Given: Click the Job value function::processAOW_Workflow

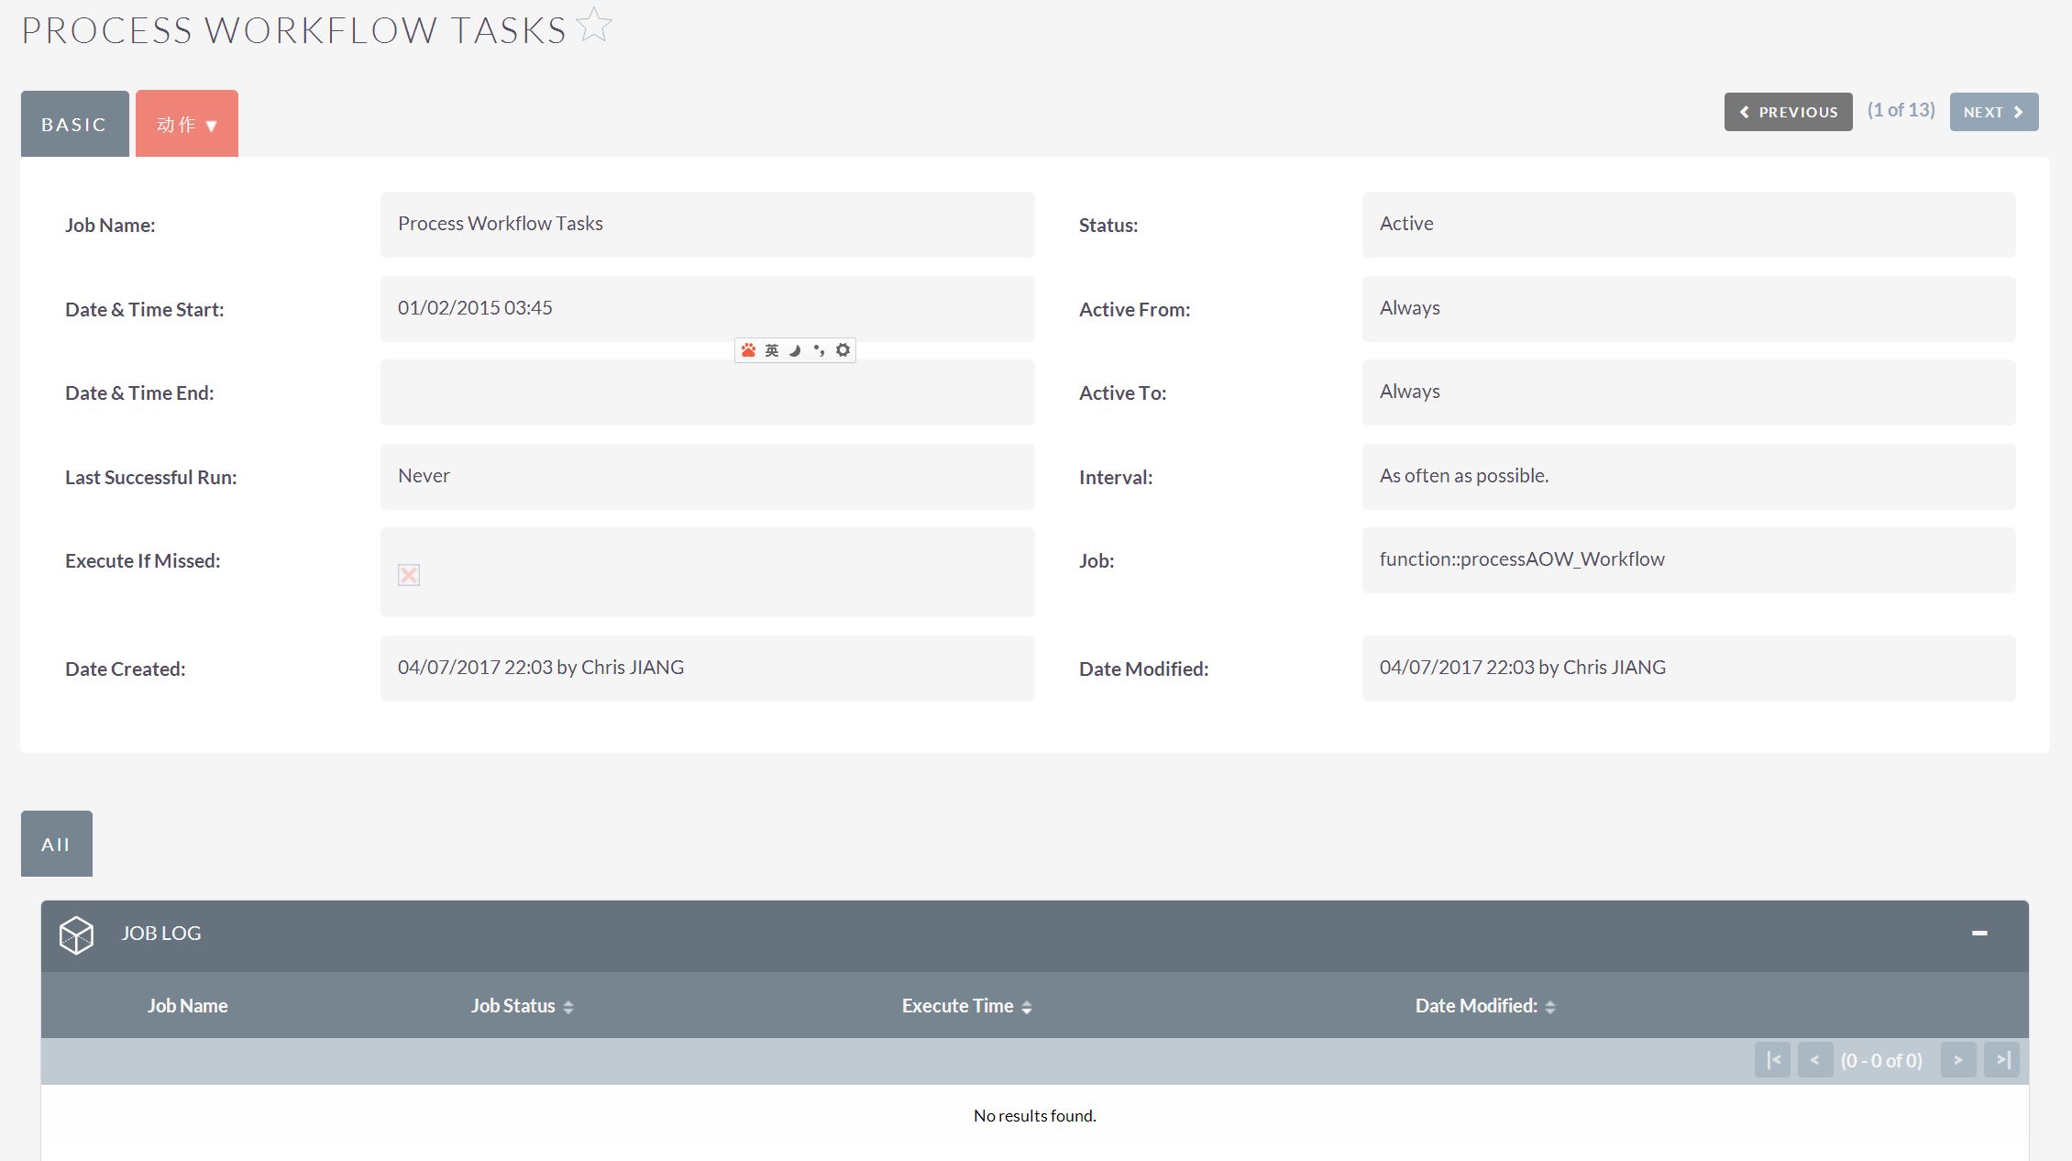Looking at the screenshot, I should [x=1689, y=560].
